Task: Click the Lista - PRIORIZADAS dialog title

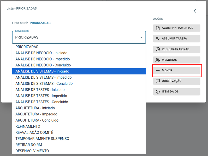Action: [x=22, y=9]
